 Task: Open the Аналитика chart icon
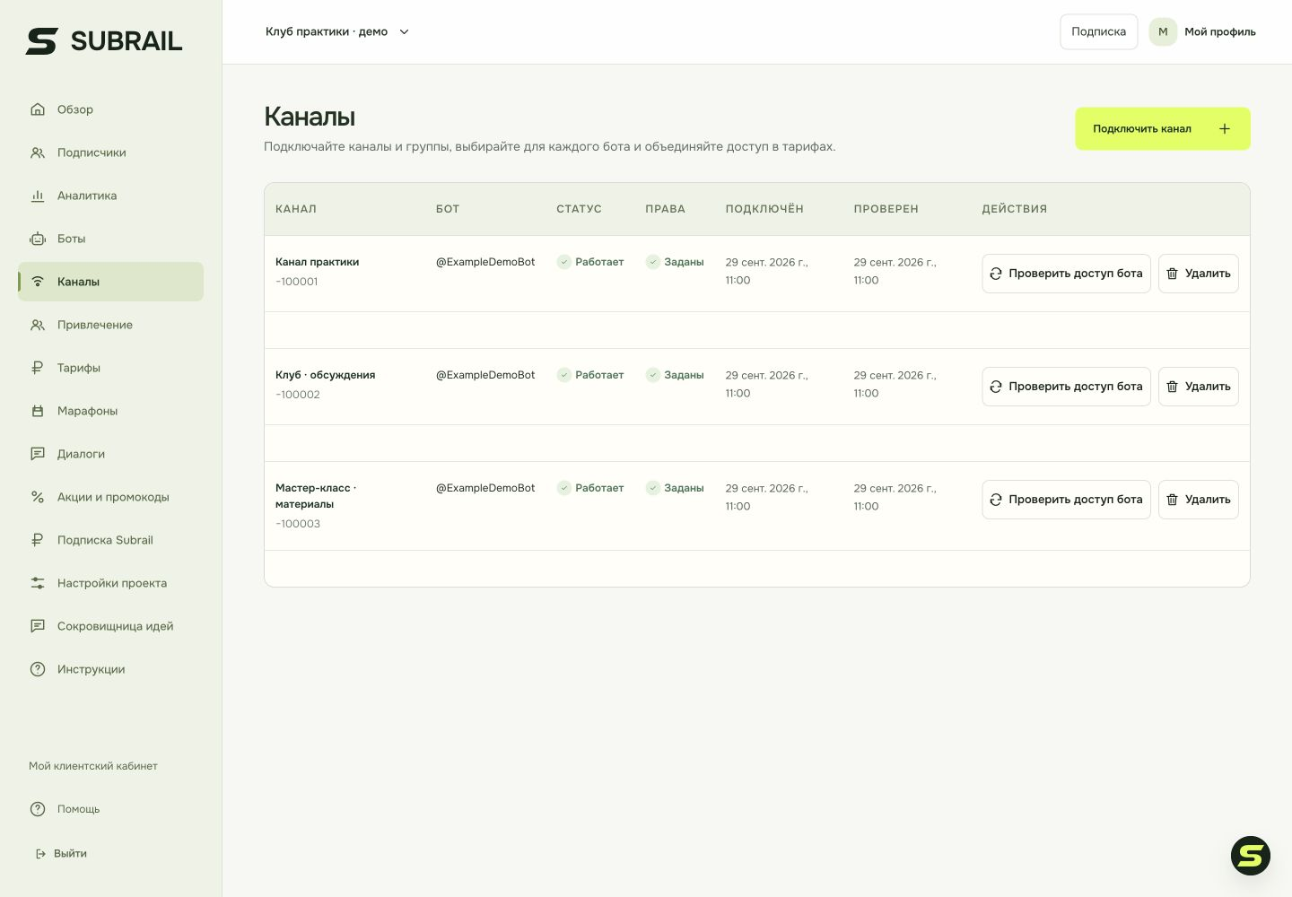(x=38, y=196)
